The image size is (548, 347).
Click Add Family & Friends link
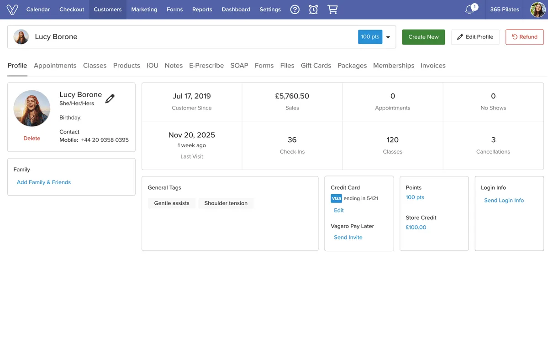44,182
